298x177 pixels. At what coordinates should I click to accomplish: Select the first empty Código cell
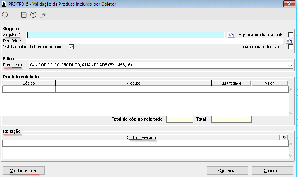click(29, 89)
